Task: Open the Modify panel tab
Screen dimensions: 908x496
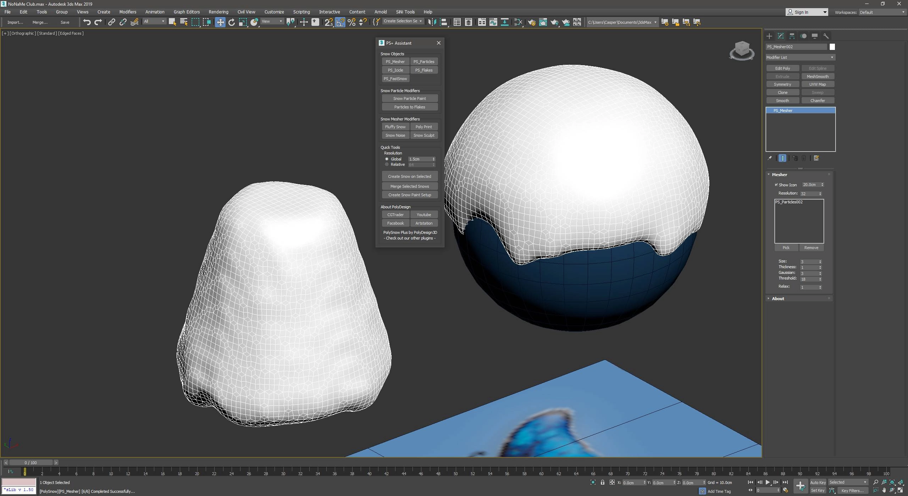Action: tap(780, 36)
